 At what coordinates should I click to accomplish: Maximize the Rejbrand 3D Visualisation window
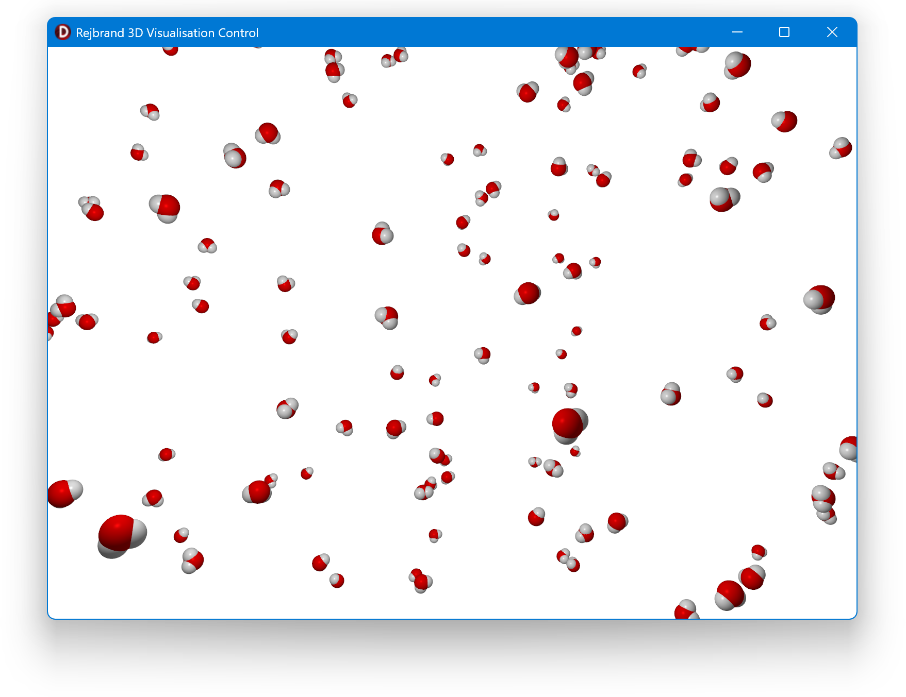click(784, 32)
